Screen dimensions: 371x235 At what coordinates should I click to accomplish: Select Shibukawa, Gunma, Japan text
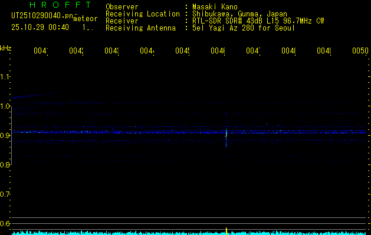pyautogui.click(x=239, y=14)
